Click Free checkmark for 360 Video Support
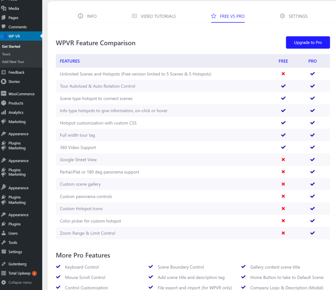The height and width of the screenshot is (290, 336). [x=283, y=147]
